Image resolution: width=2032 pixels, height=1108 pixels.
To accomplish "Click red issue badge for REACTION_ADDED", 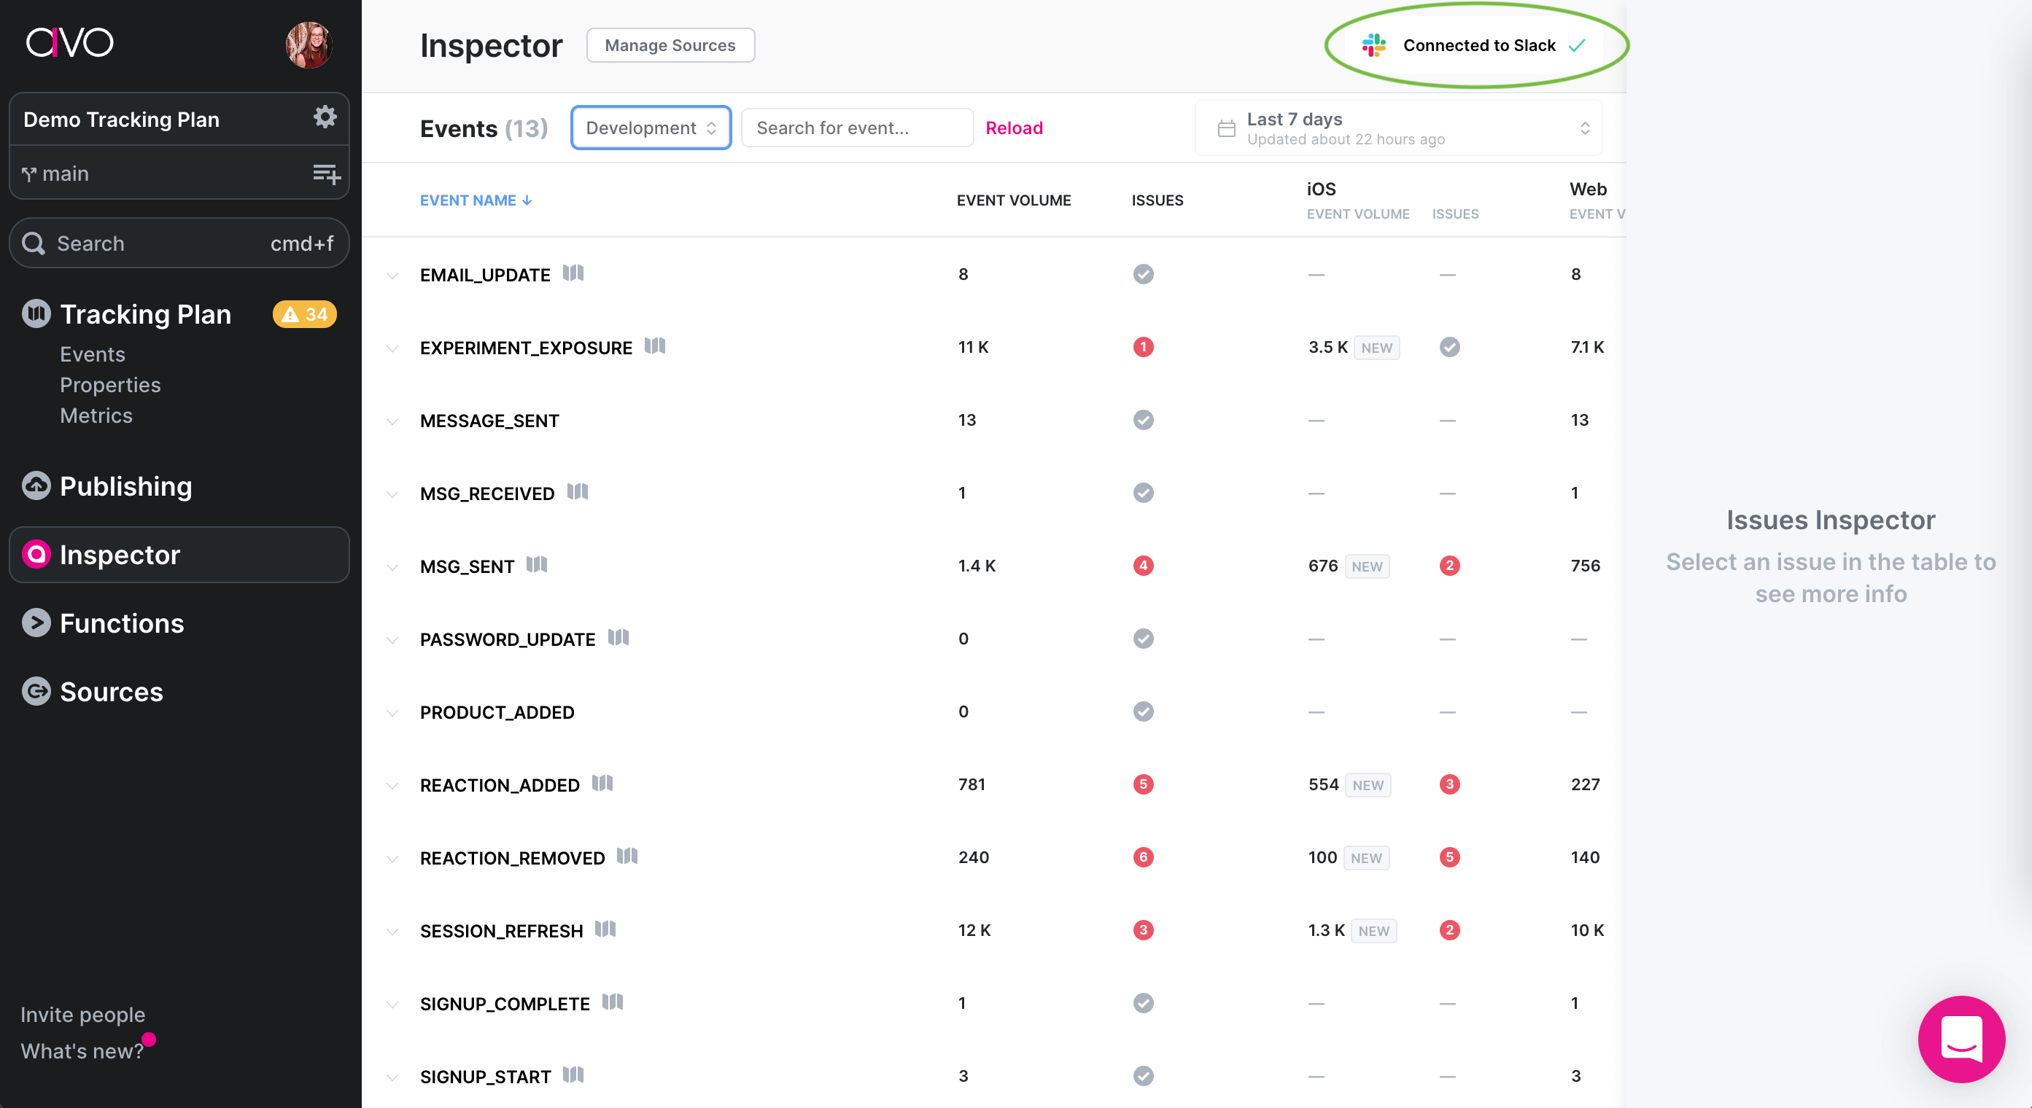I will click(1143, 784).
